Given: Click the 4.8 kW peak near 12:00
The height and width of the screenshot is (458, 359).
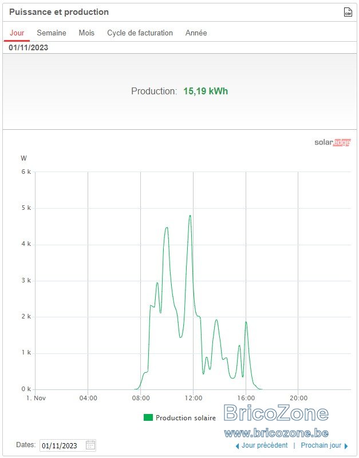Looking at the screenshot, I should coord(190,216).
